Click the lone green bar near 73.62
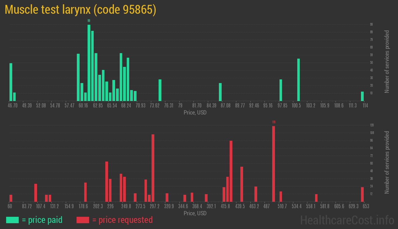The width and height of the screenshot is (398, 229). [x=160, y=90]
